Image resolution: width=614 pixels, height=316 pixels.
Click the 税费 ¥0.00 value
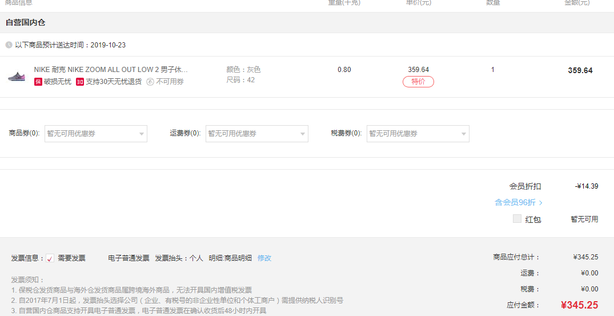pyautogui.click(x=589, y=289)
